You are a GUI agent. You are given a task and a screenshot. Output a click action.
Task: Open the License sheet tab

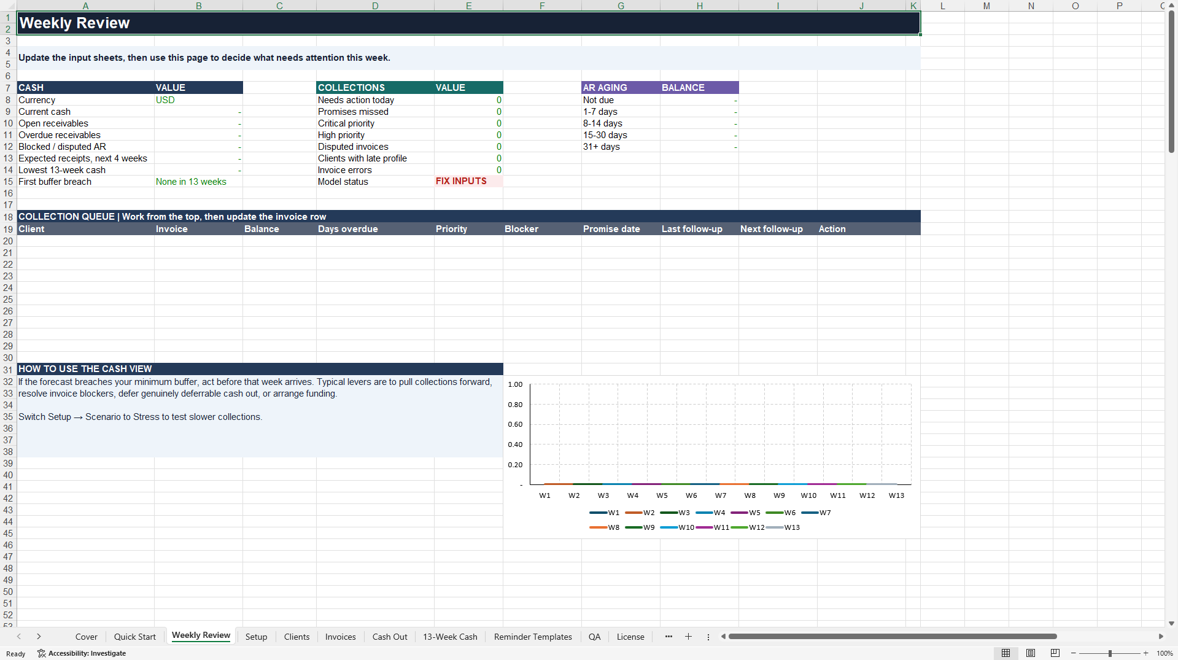[x=630, y=637]
